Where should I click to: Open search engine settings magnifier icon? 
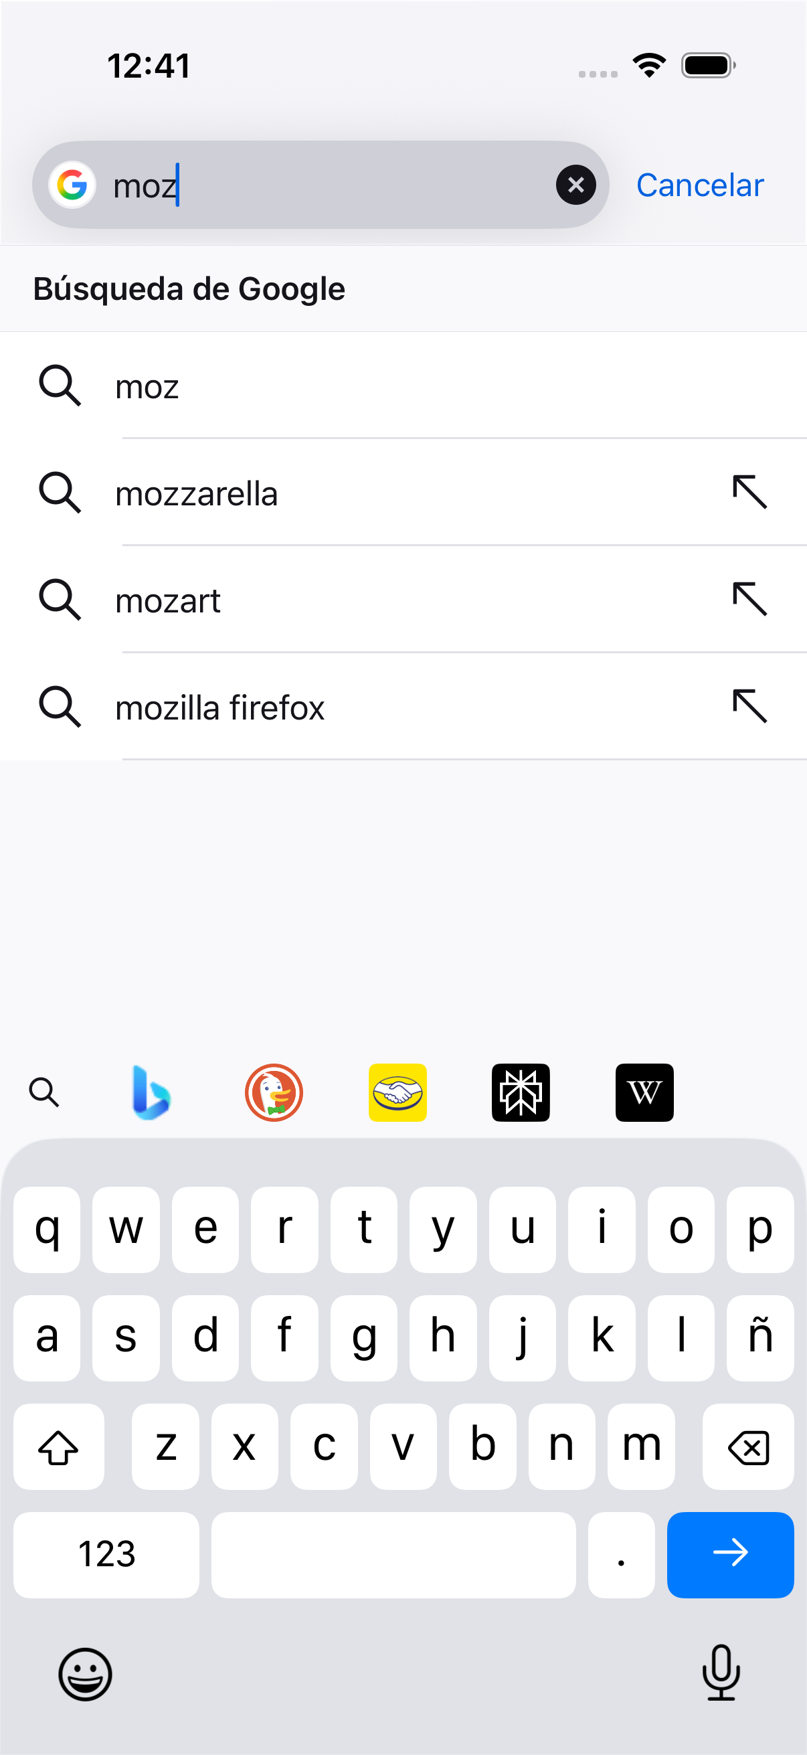44,1092
